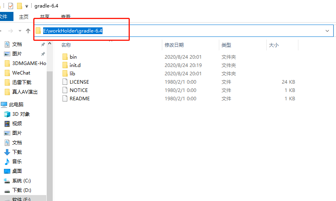
Task: Select the LICENSE file icon
Action: (65, 82)
